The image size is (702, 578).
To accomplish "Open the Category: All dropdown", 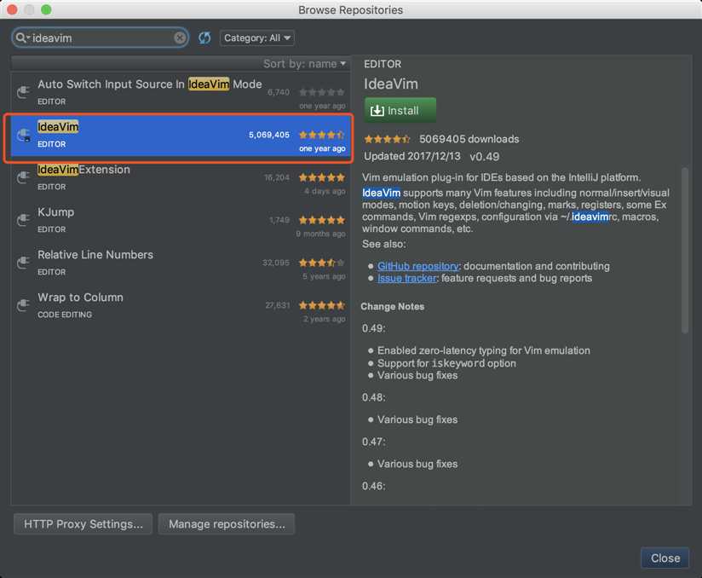I will (x=257, y=38).
